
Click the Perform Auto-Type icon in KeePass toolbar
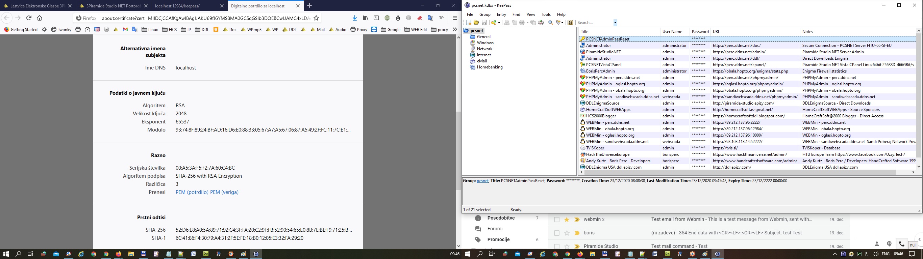point(541,23)
